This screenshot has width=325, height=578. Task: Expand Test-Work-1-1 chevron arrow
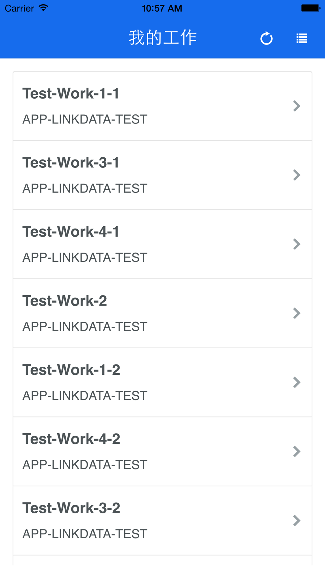(296, 106)
